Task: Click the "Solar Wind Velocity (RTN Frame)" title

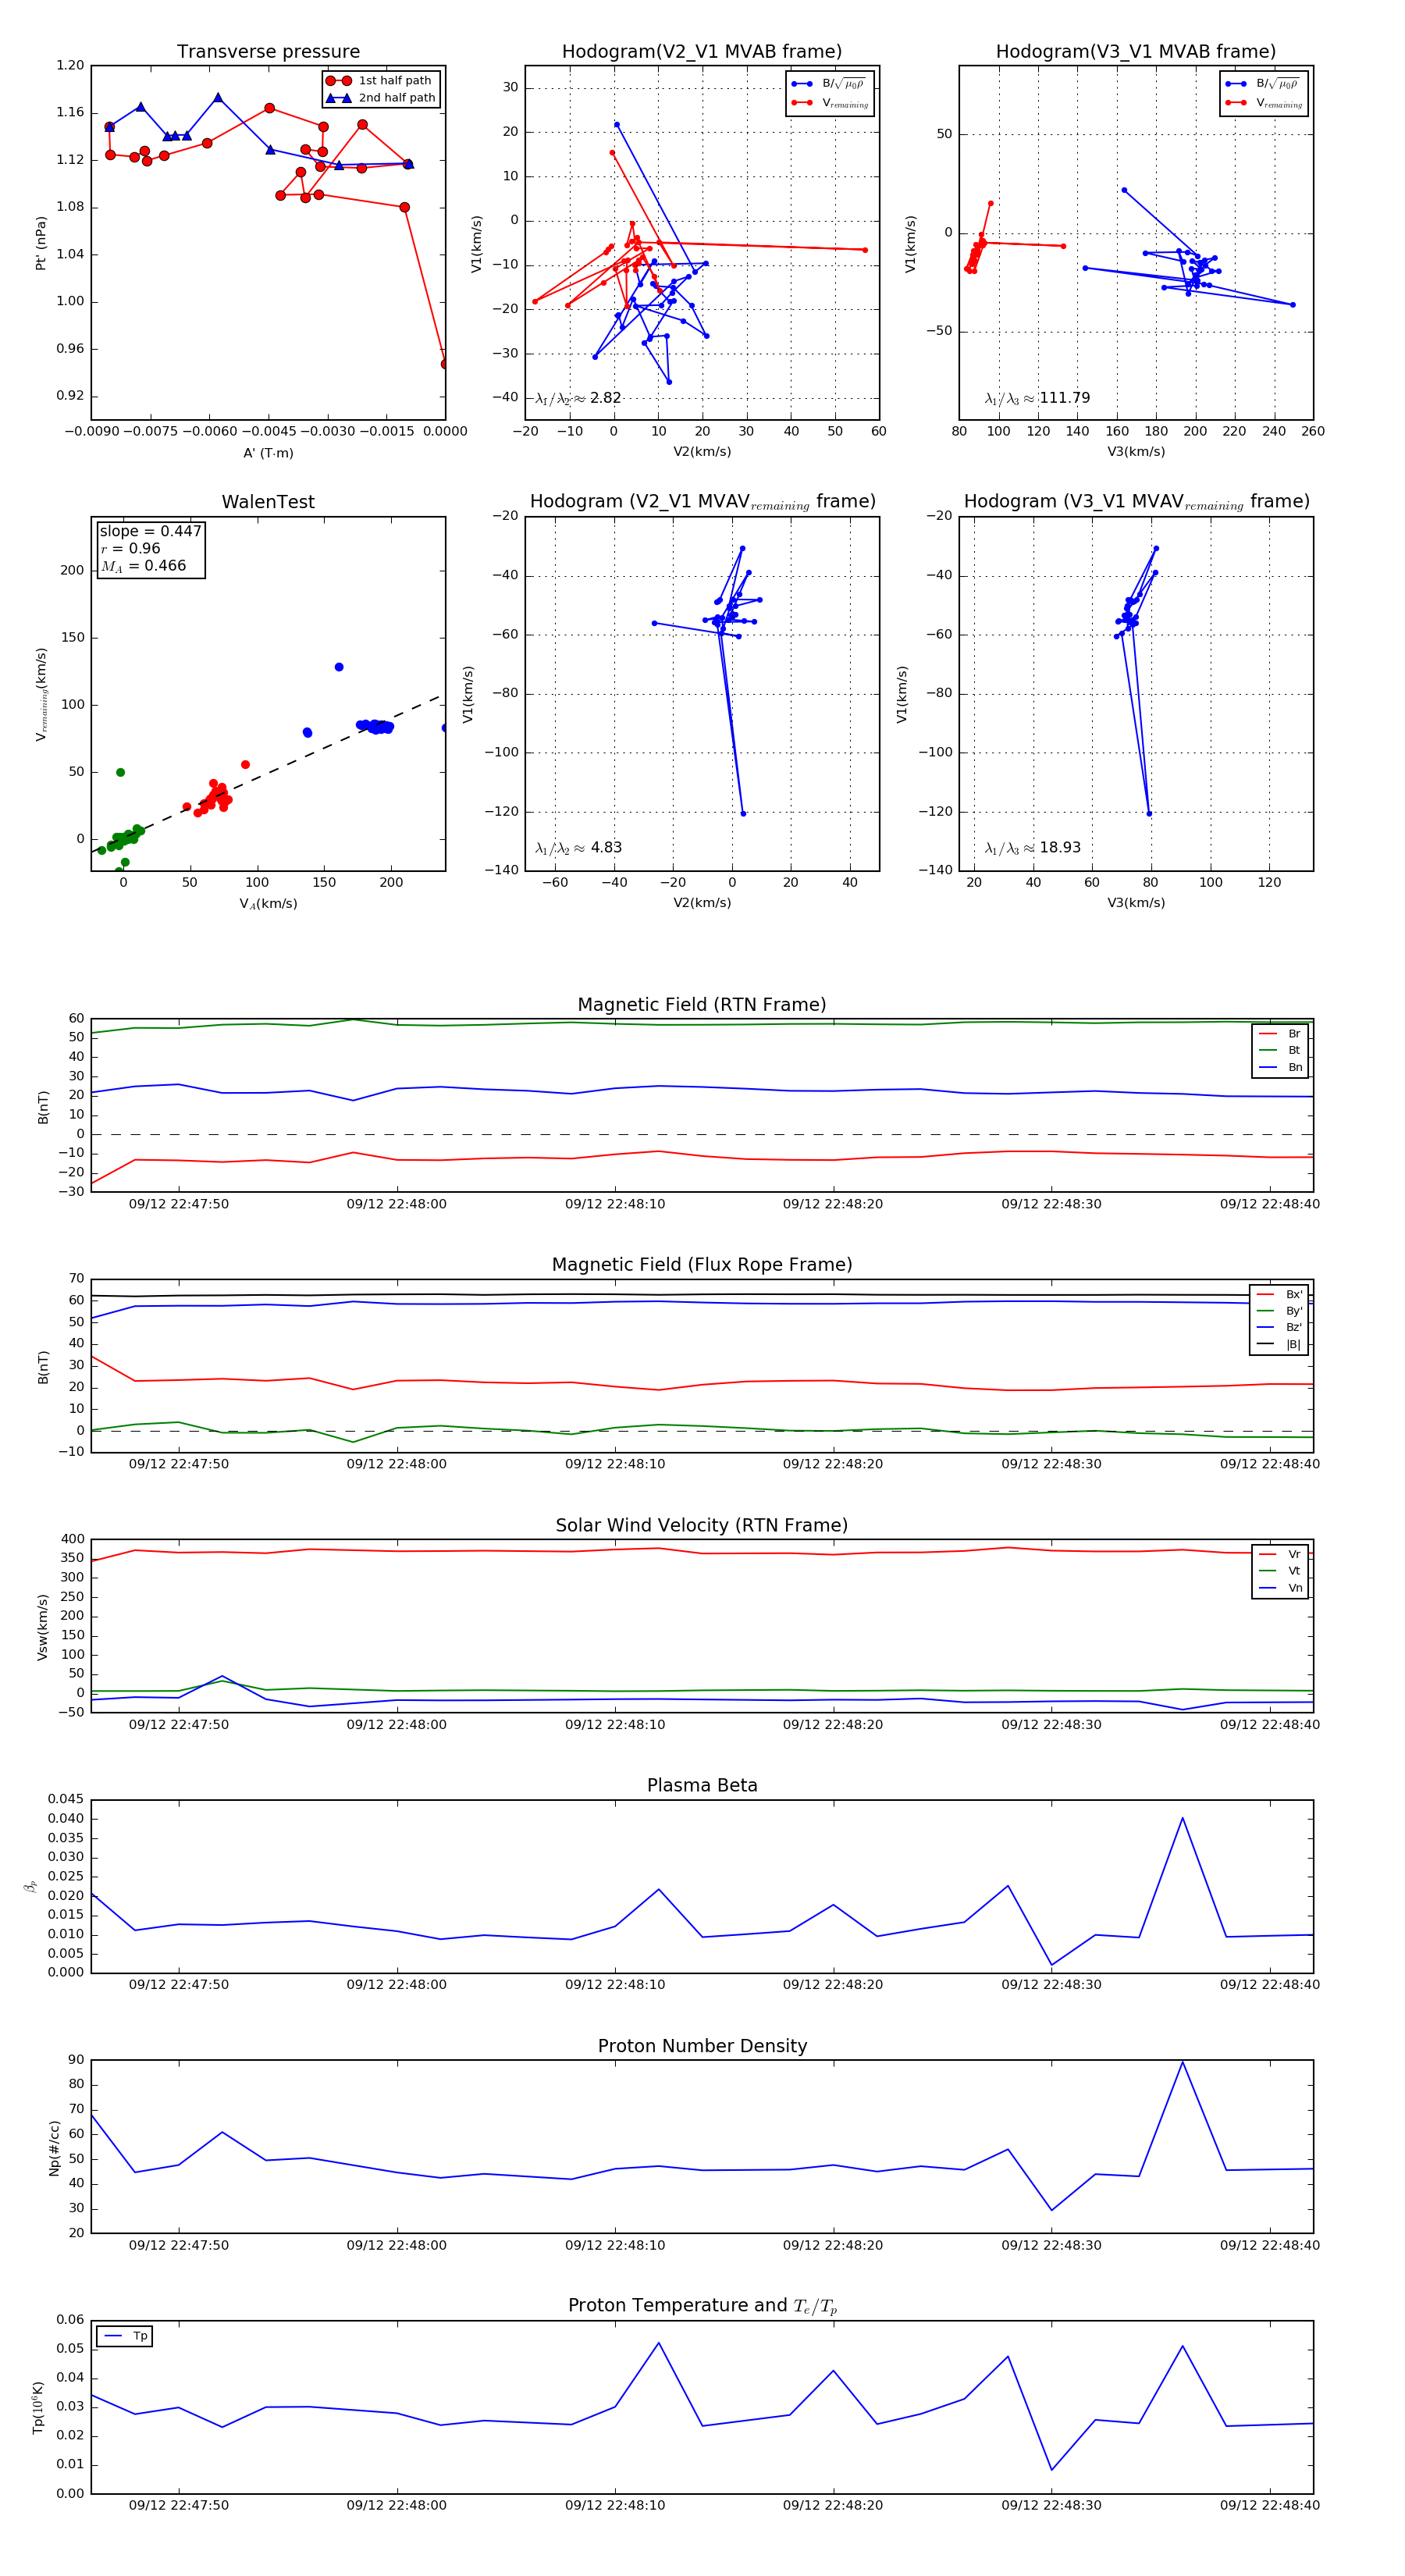Action: [702, 1525]
